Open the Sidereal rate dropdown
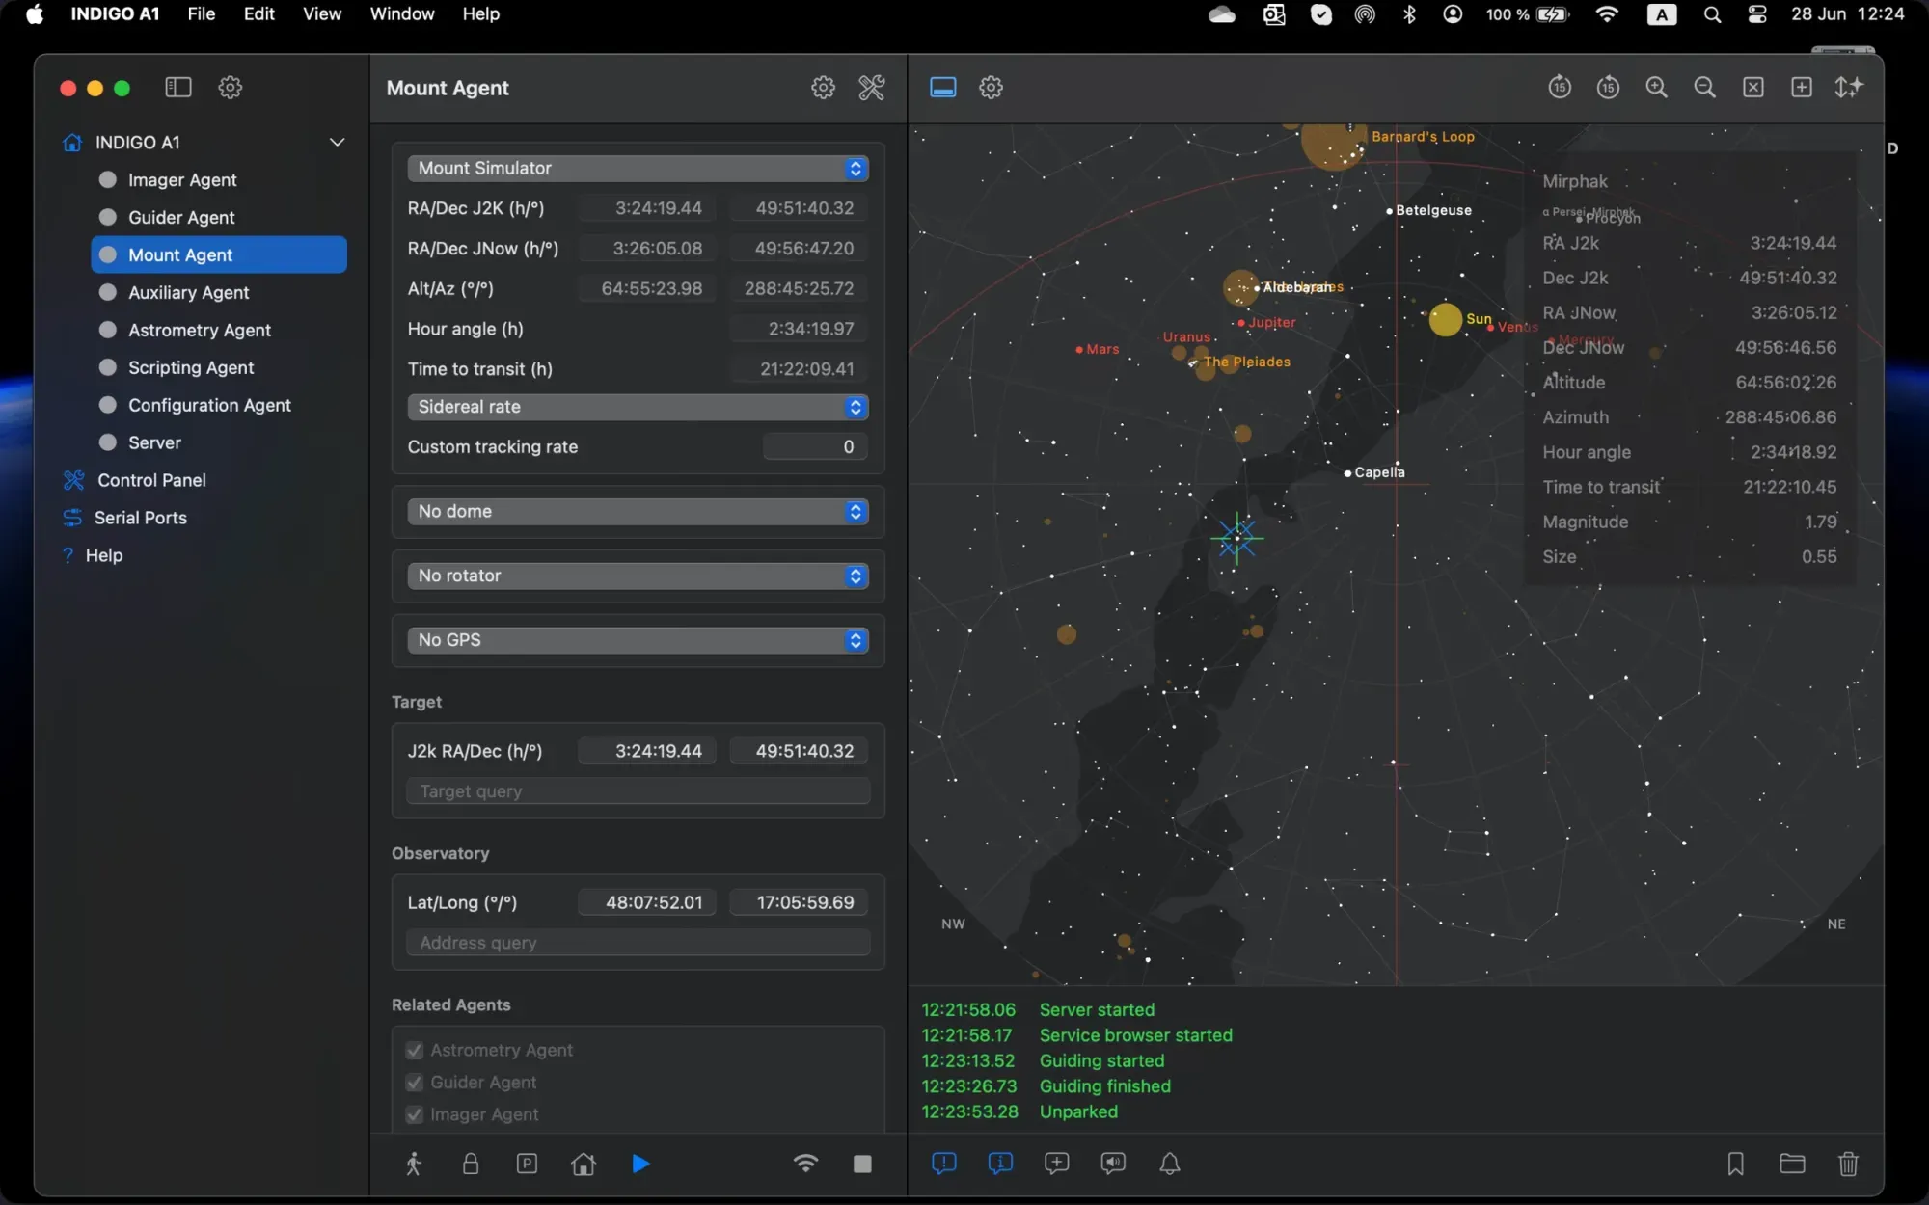This screenshot has width=1929, height=1205. coord(638,407)
